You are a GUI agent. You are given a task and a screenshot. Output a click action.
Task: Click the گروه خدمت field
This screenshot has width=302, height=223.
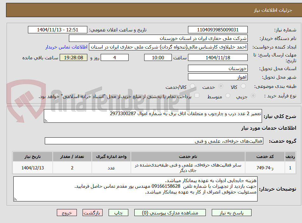pos(154,141)
